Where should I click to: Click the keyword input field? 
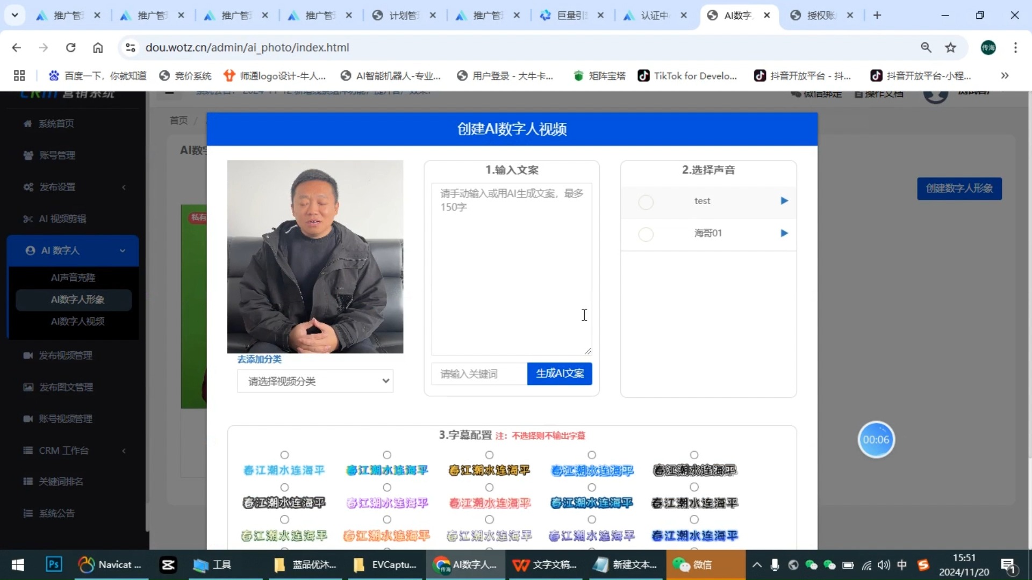pos(479,374)
